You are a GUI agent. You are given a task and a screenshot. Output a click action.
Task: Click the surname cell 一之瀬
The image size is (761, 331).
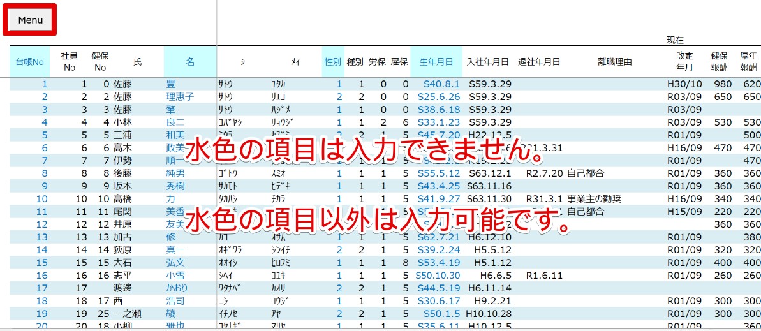[127, 314]
